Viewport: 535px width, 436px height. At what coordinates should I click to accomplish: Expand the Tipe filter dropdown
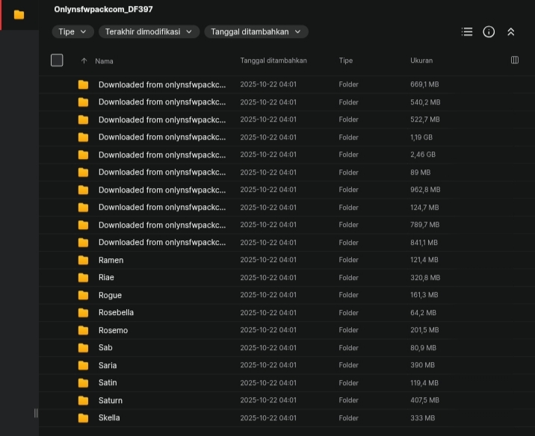73,31
